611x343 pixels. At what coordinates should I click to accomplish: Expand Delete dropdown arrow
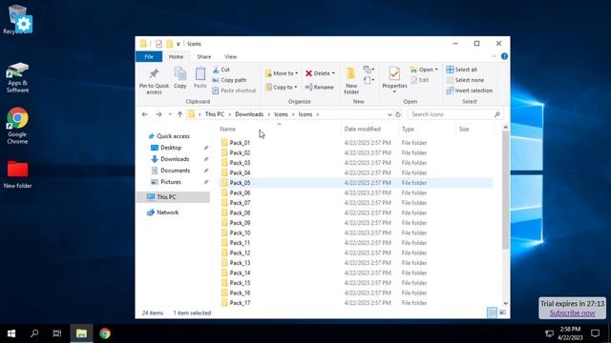coord(333,73)
